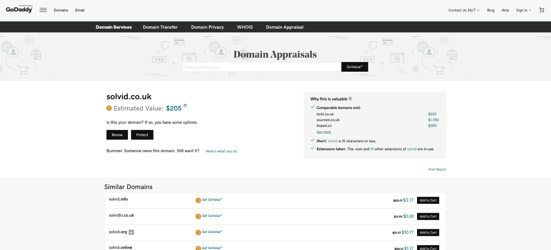Get GoValue for solvidtv.co.uk
The width and height of the screenshot is (551, 250).
212,216
